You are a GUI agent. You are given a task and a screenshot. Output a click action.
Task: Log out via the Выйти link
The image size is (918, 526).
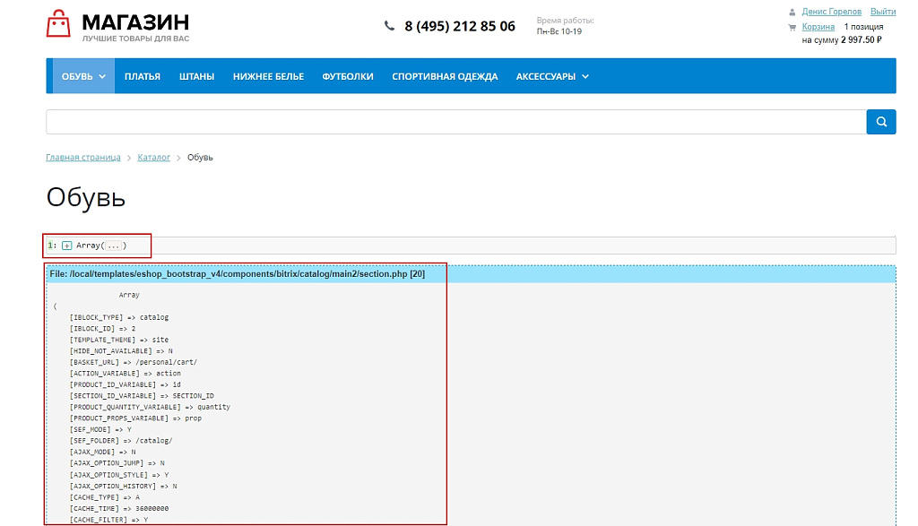tap(882, 12)
